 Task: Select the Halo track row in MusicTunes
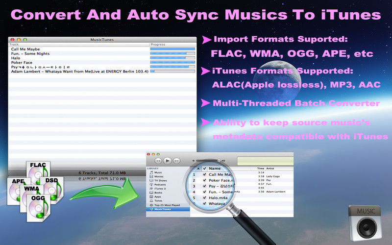coord(102,58)
